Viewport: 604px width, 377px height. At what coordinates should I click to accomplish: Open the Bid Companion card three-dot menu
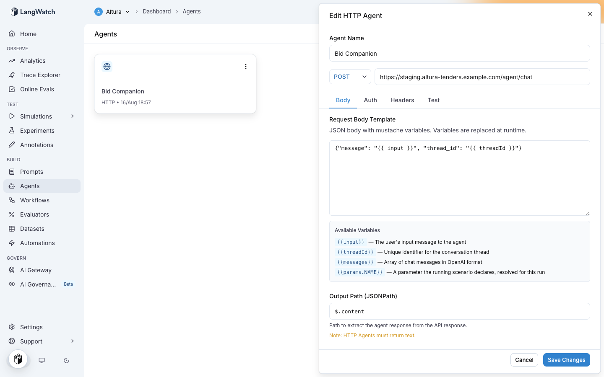coord(246,67)
